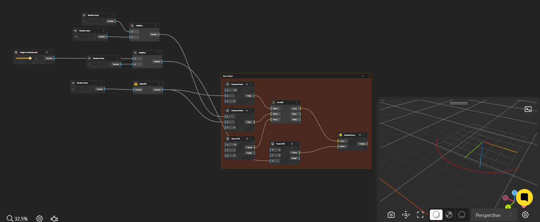Open the Arc SED node options menu

click(x=297, y=102)
